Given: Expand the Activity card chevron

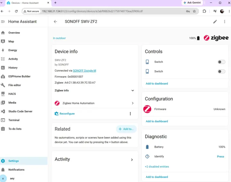Looking at the screenshot, I should tap(132, 160).
